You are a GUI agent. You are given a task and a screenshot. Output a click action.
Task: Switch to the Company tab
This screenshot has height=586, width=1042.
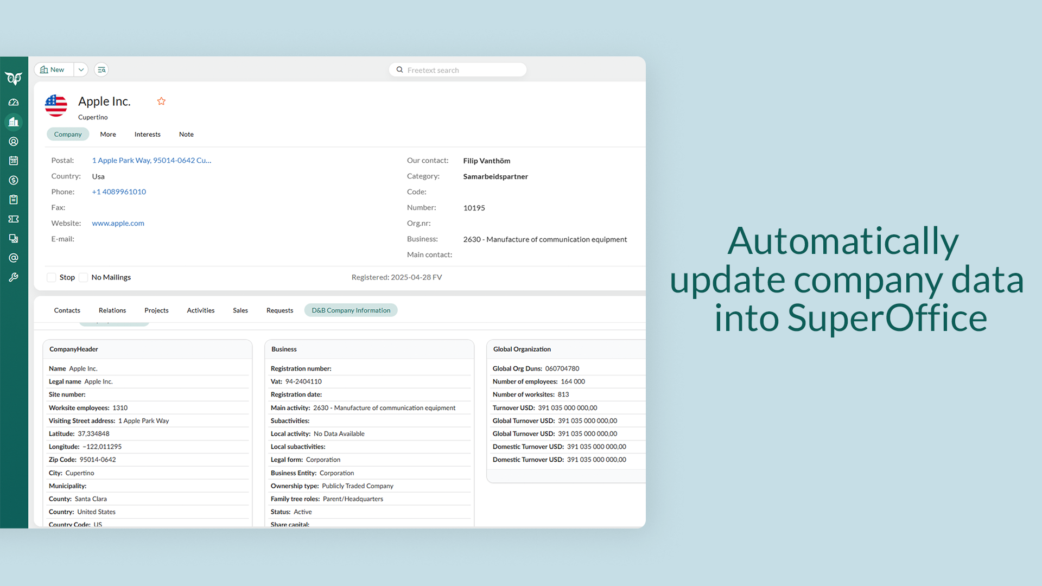[x=68, y=134]
